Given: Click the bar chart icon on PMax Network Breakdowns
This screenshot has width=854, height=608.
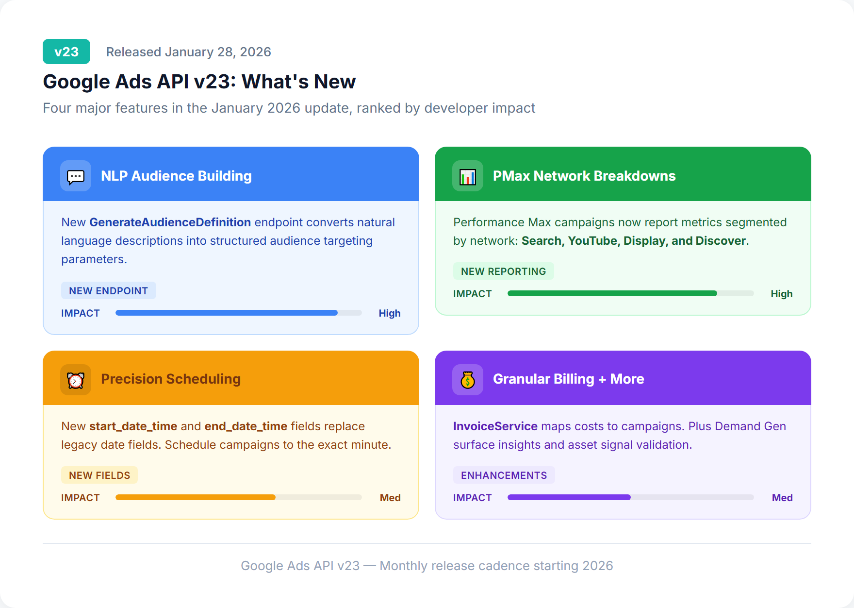Looking at the screenshot, I should tap(467, 176).
